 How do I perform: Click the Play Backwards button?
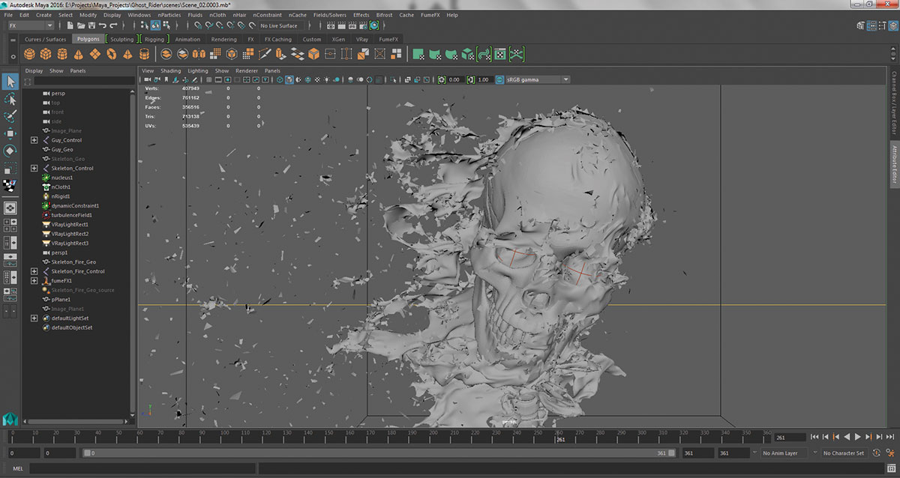click(x=847, y=437)
